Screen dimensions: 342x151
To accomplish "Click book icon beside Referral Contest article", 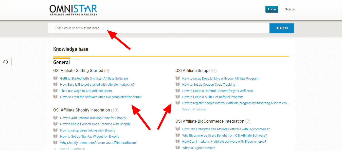I will (178, 91).
